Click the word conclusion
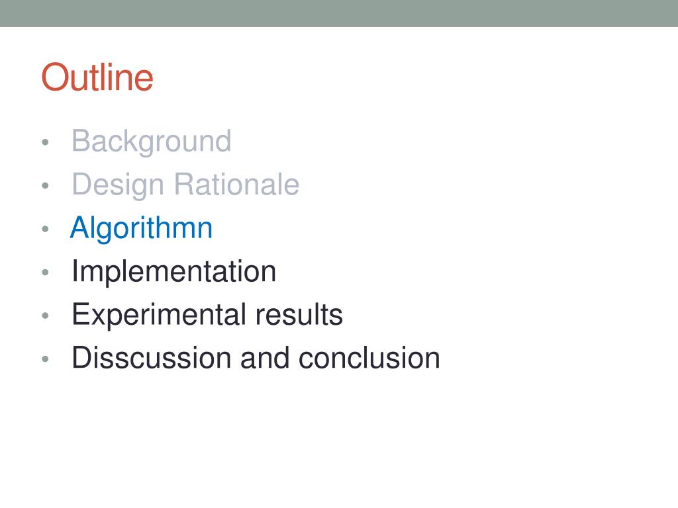This screenshot has height=508, width=678. [x=369, y=358]
